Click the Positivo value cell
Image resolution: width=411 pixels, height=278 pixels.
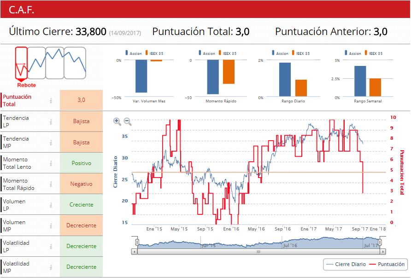coord(81,163)
